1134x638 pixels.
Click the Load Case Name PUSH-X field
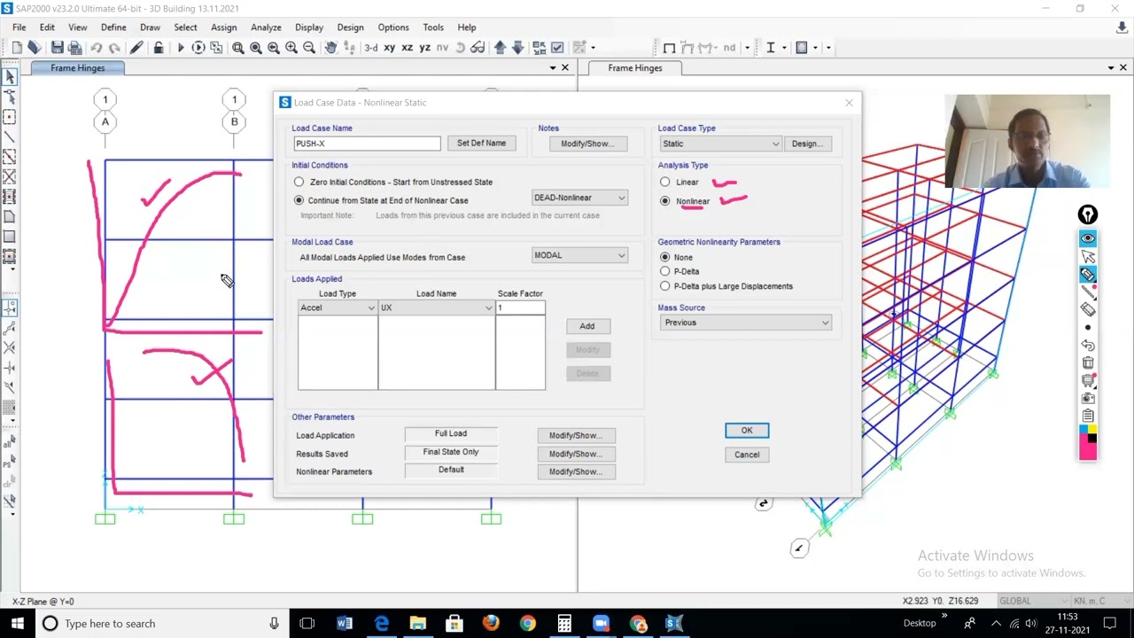(x=367, y=144)
